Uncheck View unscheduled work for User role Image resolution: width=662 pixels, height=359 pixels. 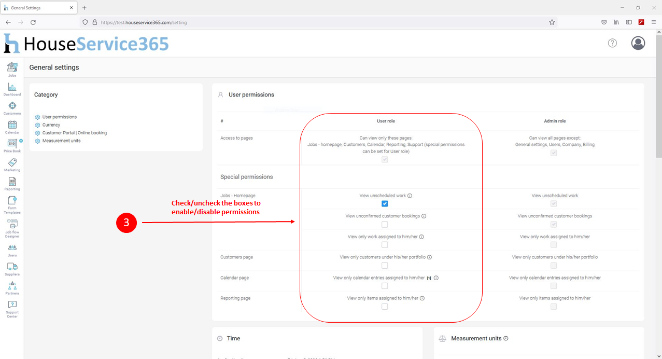[385, 204]
